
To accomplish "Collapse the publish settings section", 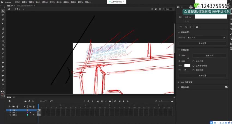I will (179, 32).
